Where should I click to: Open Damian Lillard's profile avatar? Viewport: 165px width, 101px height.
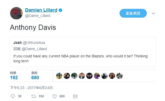click(x=16, y=13)
